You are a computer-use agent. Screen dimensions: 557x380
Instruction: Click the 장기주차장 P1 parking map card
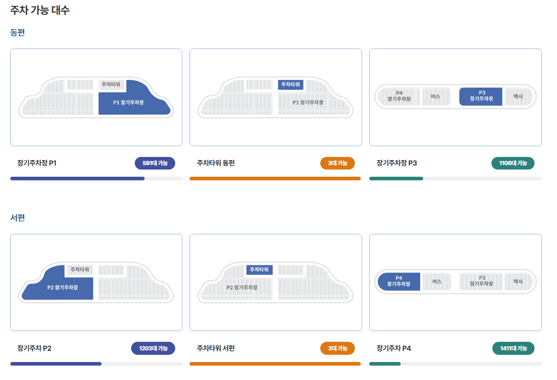click(96, 97)
